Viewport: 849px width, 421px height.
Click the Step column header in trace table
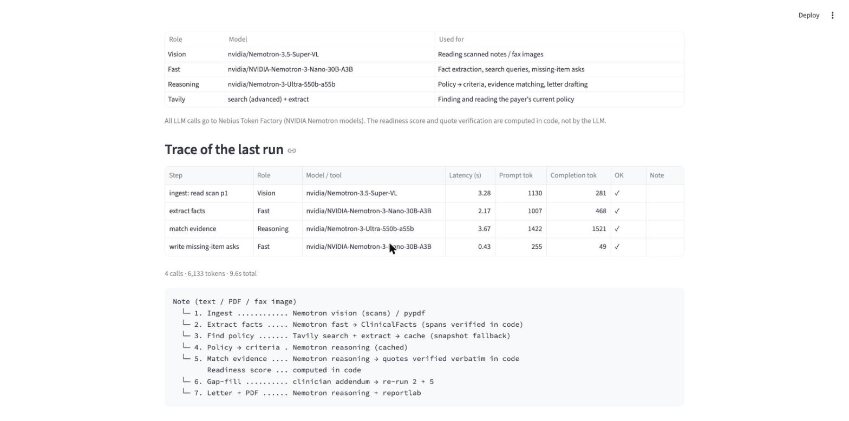click(x=209, y=175)
